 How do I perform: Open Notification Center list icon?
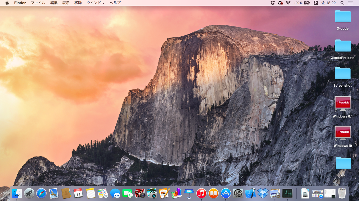coord(350,3)
